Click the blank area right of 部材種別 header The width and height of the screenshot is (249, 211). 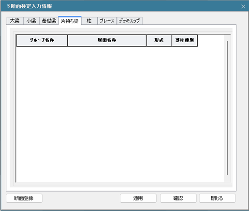click(211, 40)
